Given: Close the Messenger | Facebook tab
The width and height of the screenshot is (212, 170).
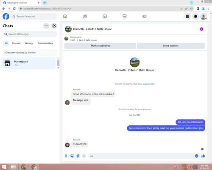Looking at the screenshot, I should click(38, 3).
